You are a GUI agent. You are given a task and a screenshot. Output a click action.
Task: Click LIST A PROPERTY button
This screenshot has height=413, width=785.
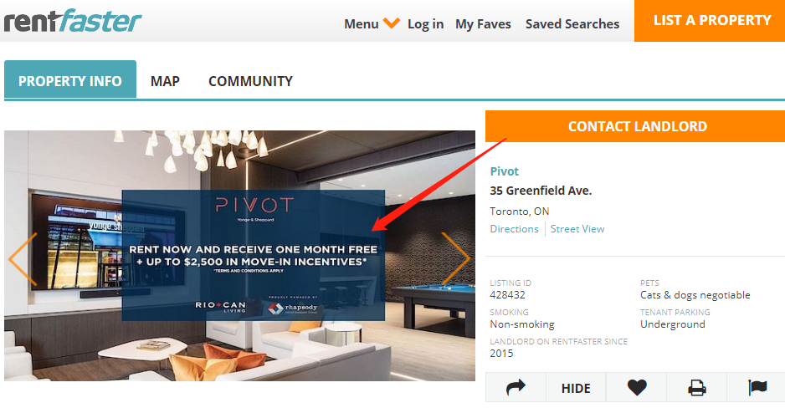pos(712,21)
